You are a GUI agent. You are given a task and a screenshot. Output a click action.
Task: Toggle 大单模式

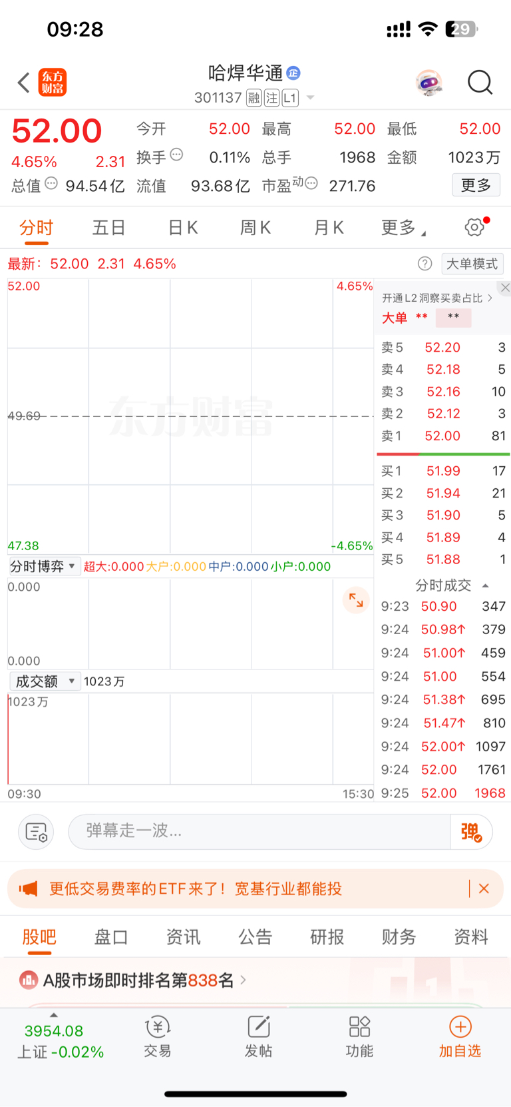pyautogui.click(x=472, y=264)
